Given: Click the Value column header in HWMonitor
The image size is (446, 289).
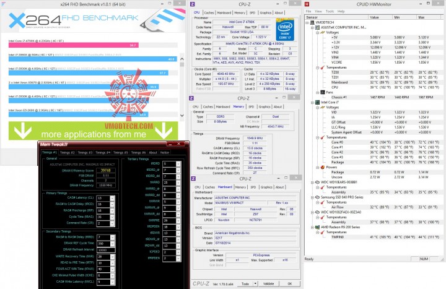Looking at the screenshot, I should 380,17.
